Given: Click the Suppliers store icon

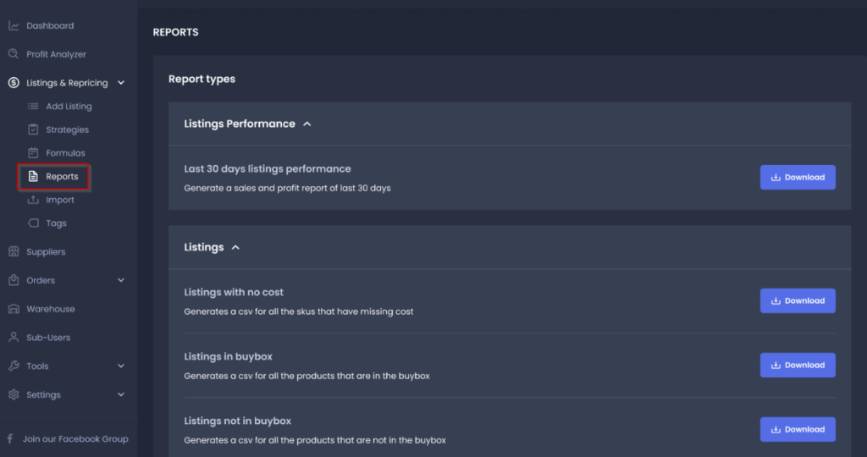Looking at the screenshot, I should click(x=14, y=251).
